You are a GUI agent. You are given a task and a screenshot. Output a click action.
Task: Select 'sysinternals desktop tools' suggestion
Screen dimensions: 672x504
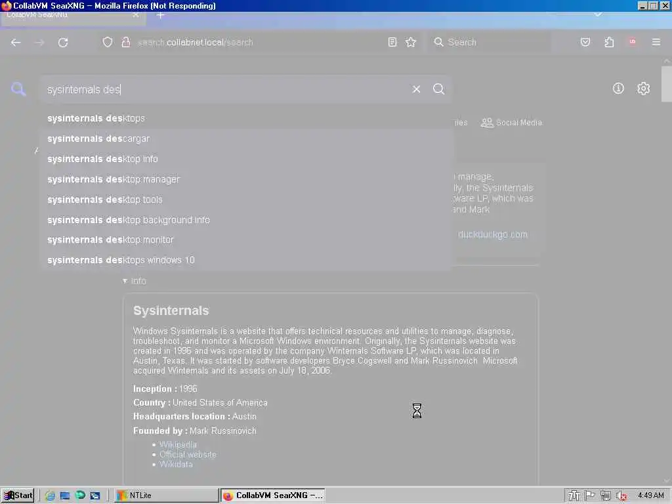pyautogui.click(x=247, y=199)
